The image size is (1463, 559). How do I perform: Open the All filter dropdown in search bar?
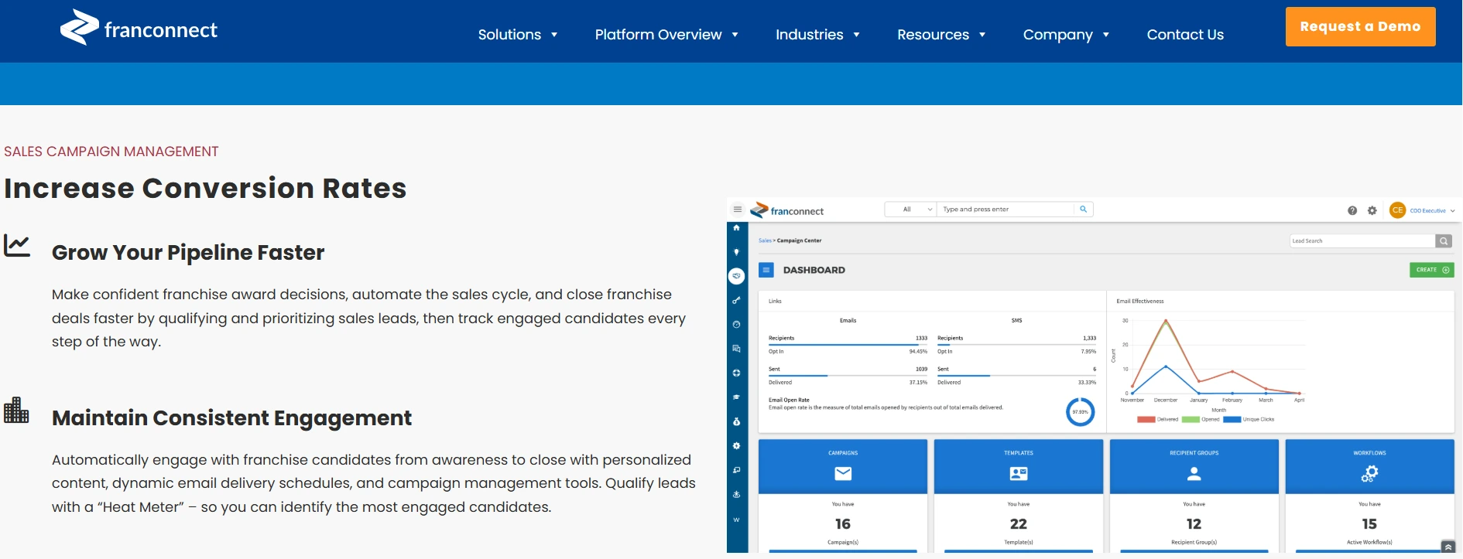(x=911, y=210)
